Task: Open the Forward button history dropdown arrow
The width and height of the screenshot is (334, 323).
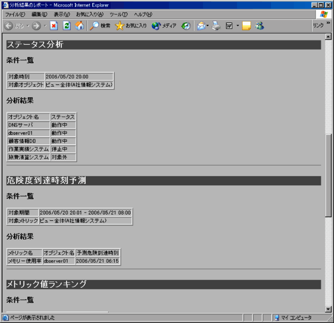Action: [x=45, y=26]
